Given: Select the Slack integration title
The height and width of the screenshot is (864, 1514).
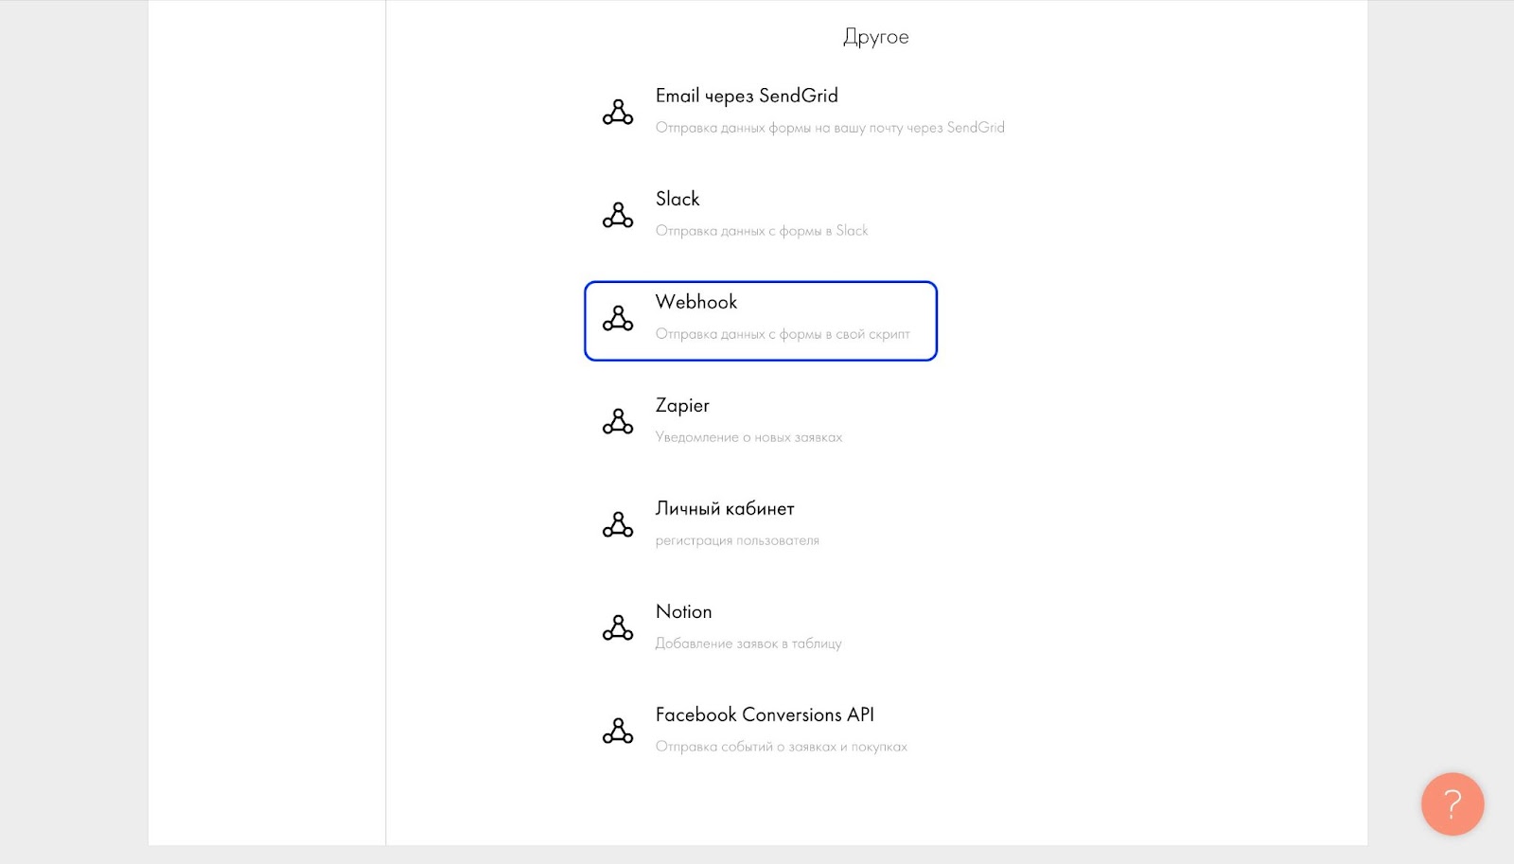Looking at the screenshot, I should 678,199.
